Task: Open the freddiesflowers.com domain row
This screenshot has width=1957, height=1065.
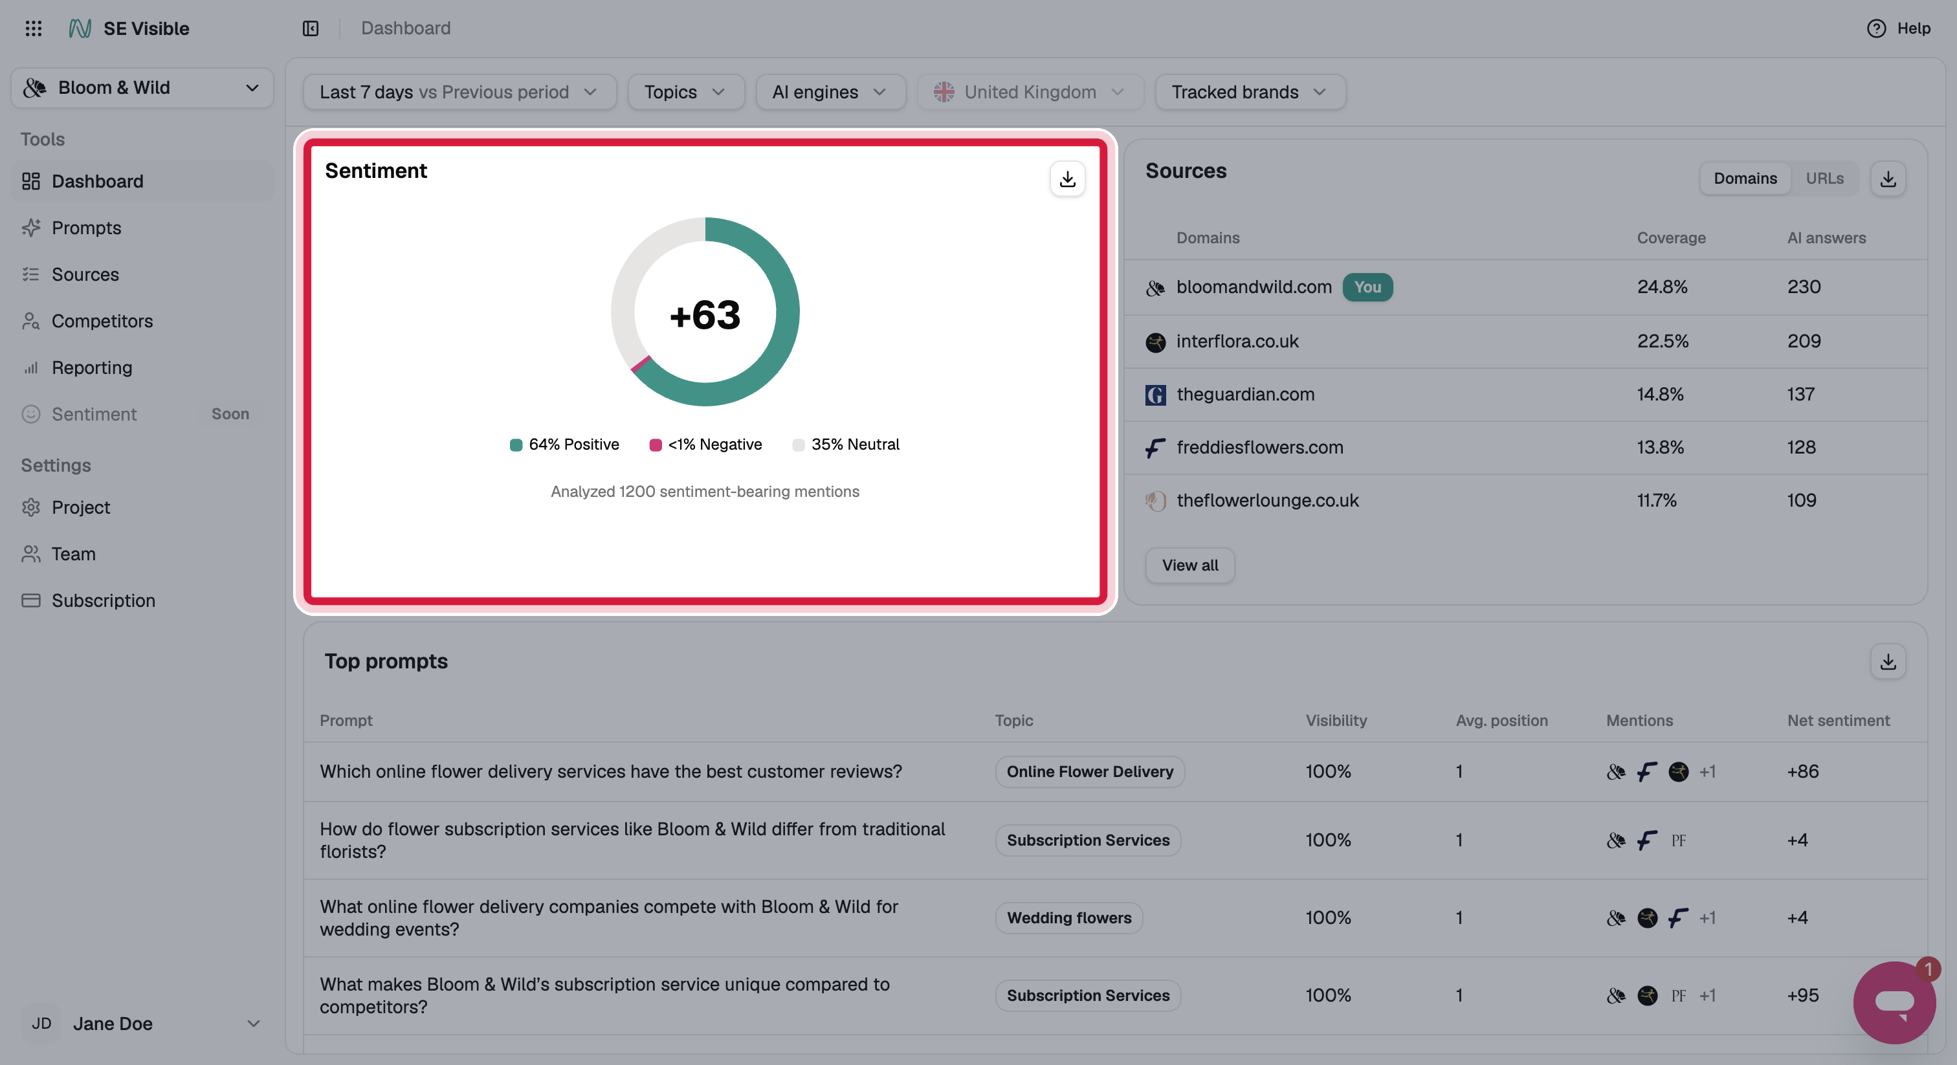Action: (x=1525, y=448)
